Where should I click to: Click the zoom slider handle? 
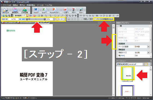coord(29,19)
